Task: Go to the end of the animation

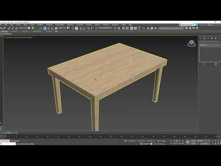Action: pyautogui.click(x=183, y=141)
